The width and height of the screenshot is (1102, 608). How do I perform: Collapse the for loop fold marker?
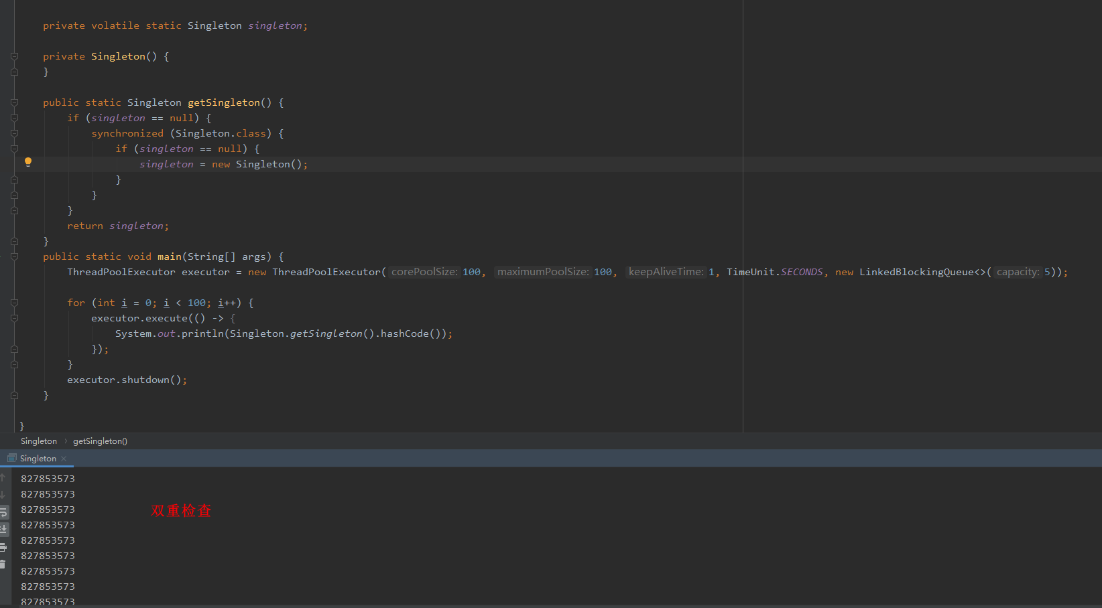pos(14,303)
